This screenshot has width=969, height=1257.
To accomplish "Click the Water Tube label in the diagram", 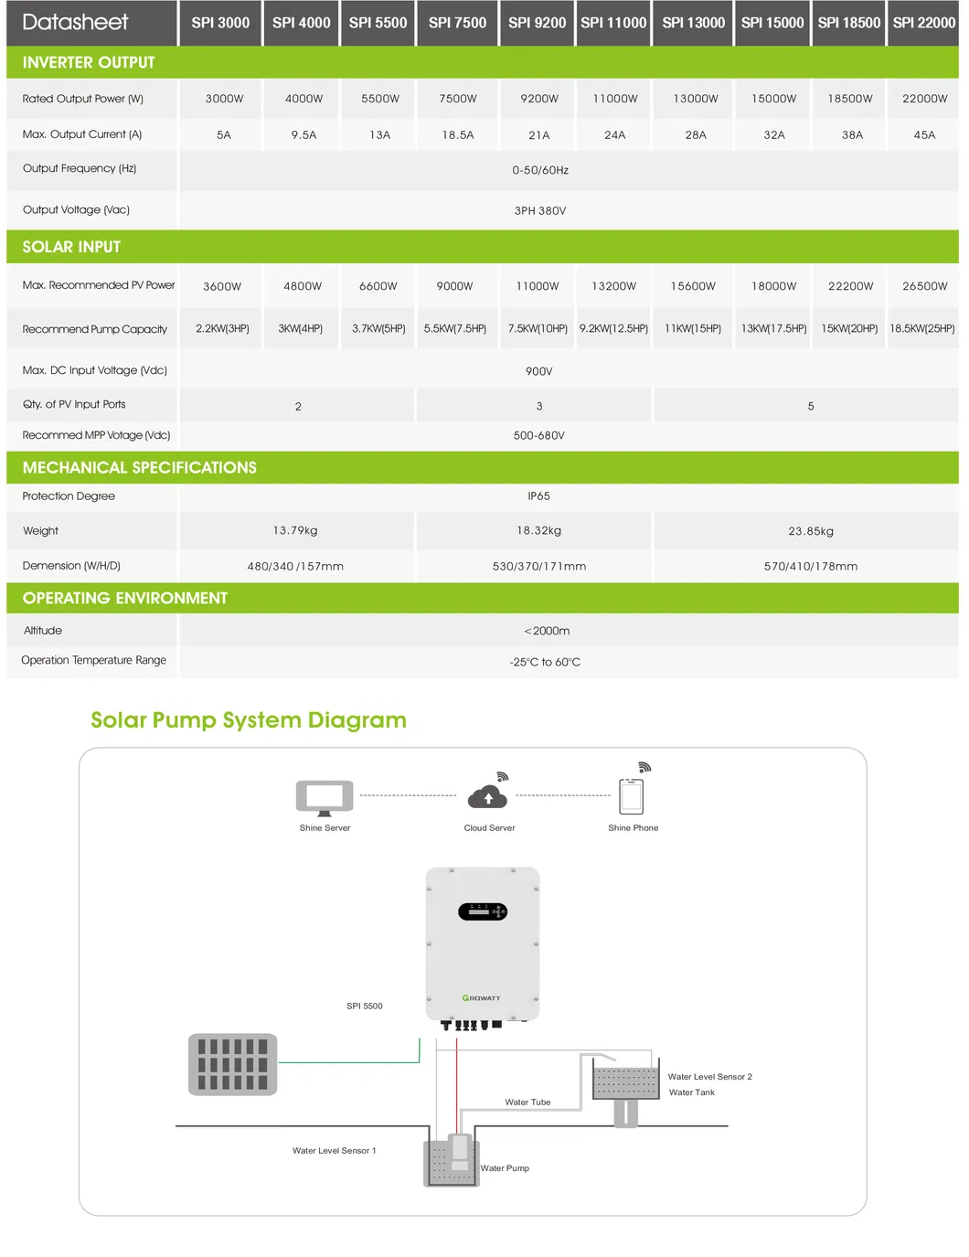I will [528, 1102].
